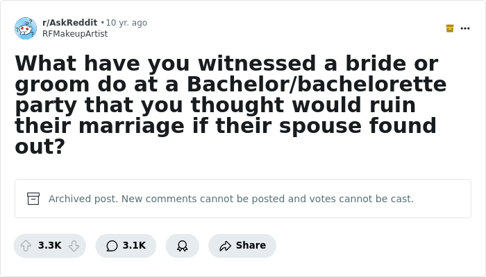The image size is (486, 277).
Task: Click the 3.1K comment count number
Action: coord(134,245)
